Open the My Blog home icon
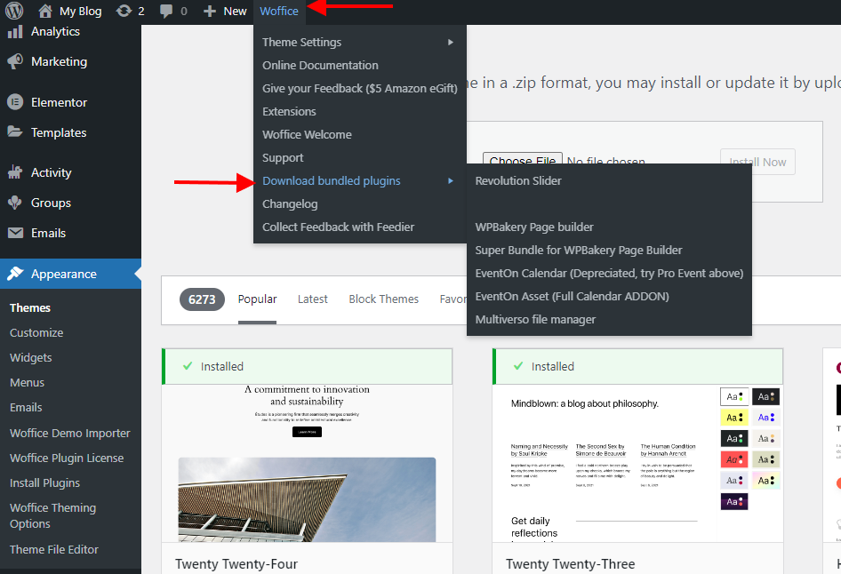841x574 pixels. click(x=45, y=12)
